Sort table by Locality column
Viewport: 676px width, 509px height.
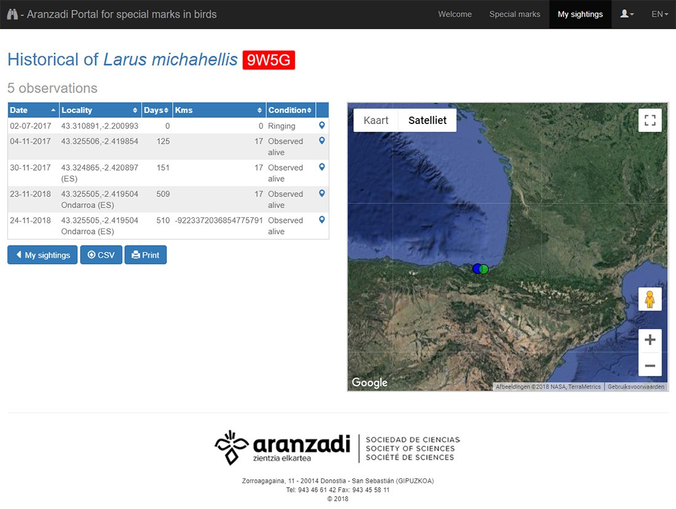click(x=100, y=111)
